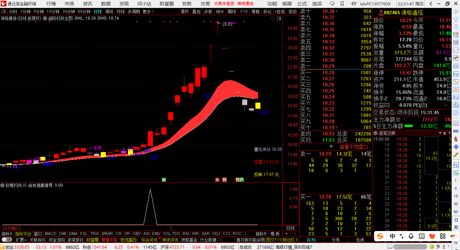
Task: Select the 分时 view
Action: 13,11
